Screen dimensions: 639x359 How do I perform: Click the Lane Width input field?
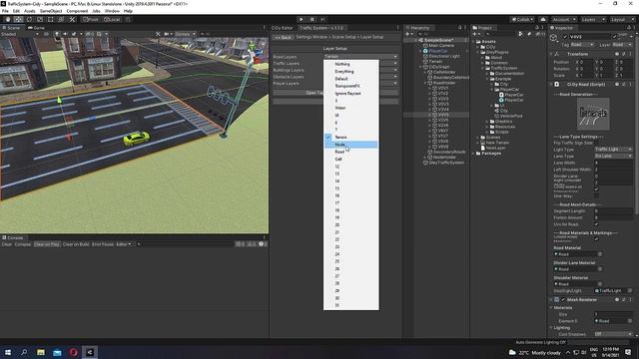[x=613, y=163]
